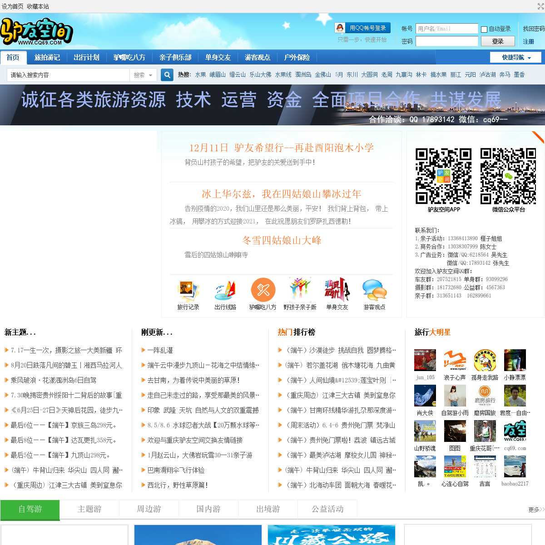Open the 一阵乱灌 list entry
The image size is (545, 545).
[160, 350]
